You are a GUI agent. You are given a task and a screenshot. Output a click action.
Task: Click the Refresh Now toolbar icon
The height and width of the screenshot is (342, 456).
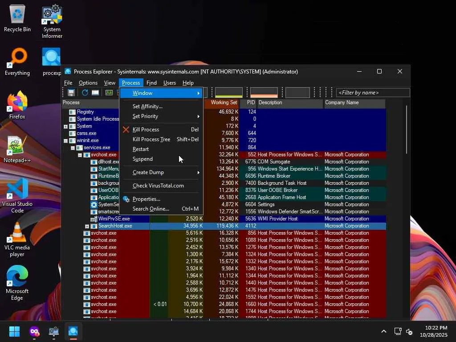point(85,93)
